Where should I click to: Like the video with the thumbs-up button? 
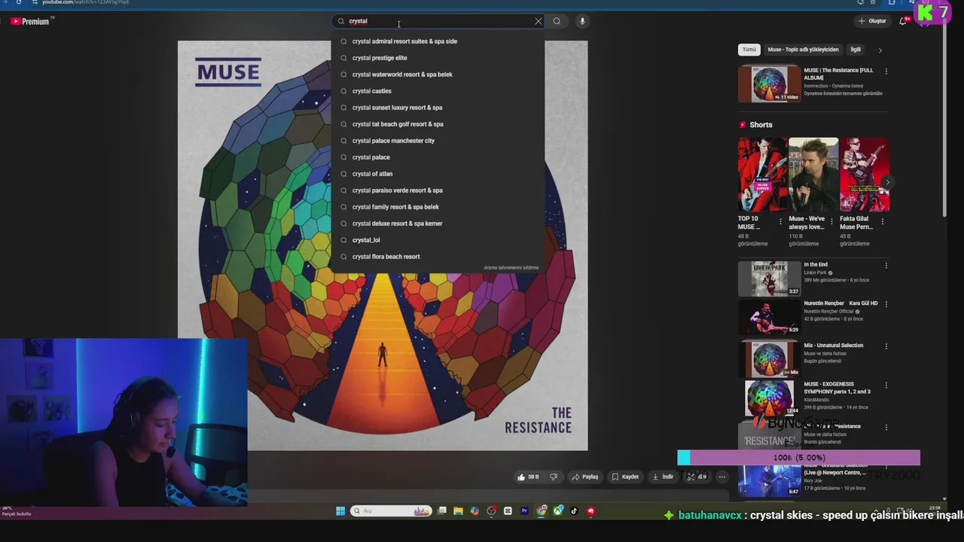pyautogui.click(x=528, y=477)
